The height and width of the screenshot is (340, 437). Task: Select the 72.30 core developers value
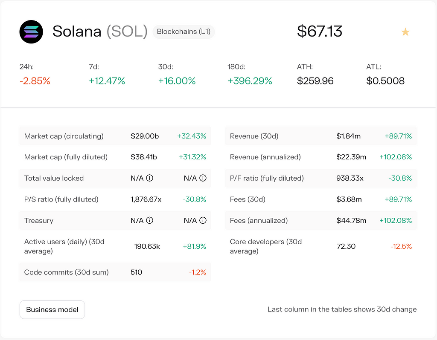click(346, 247)
